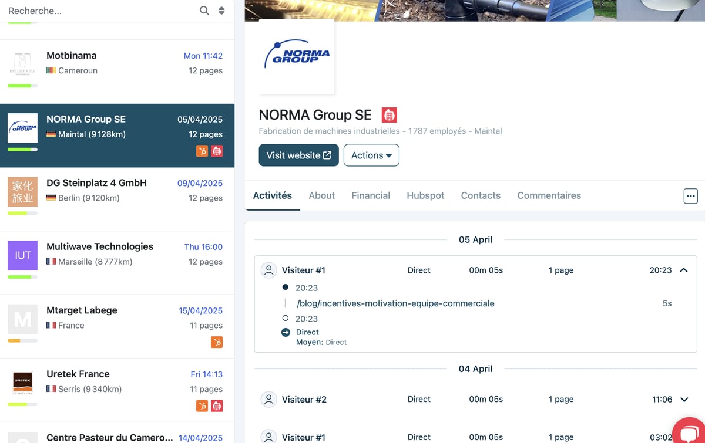
Task: Click the DG Steinplatz Chinese-character logo
Action: point(22,192)
